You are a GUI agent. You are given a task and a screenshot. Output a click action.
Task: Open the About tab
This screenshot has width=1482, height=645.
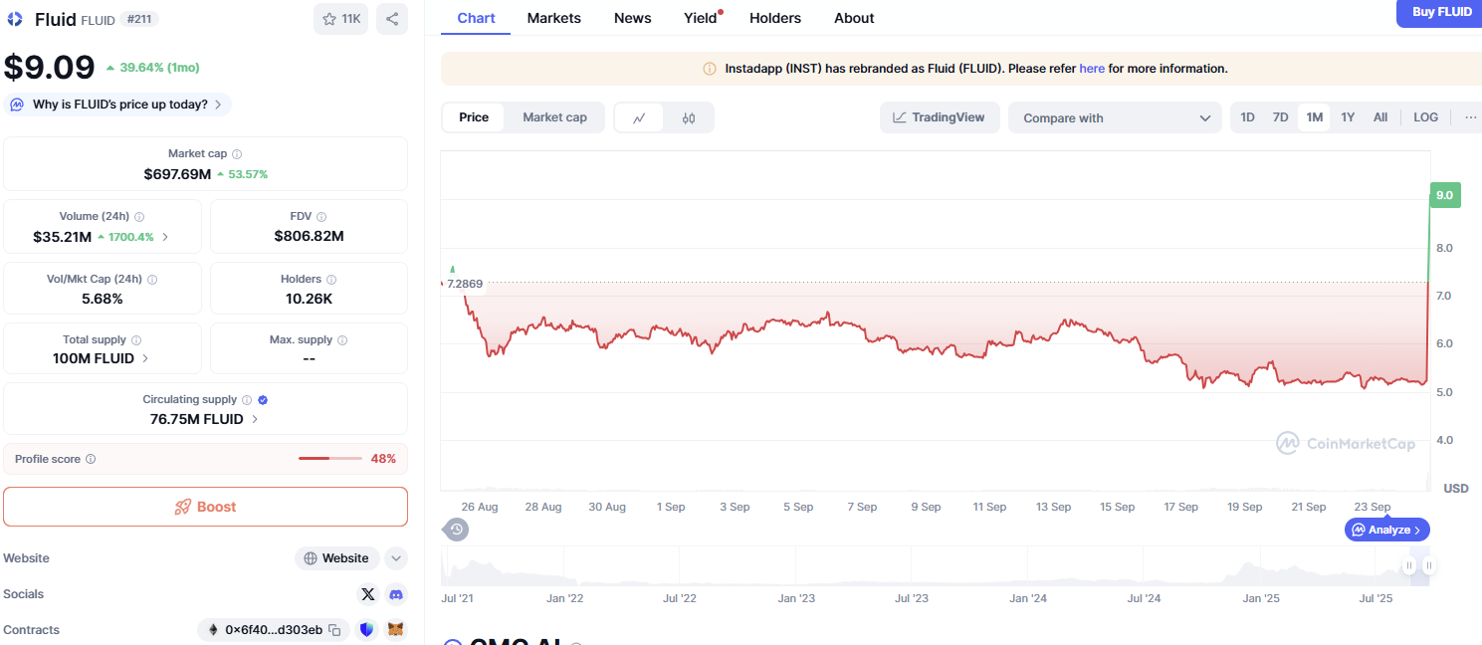pos(854,18)
